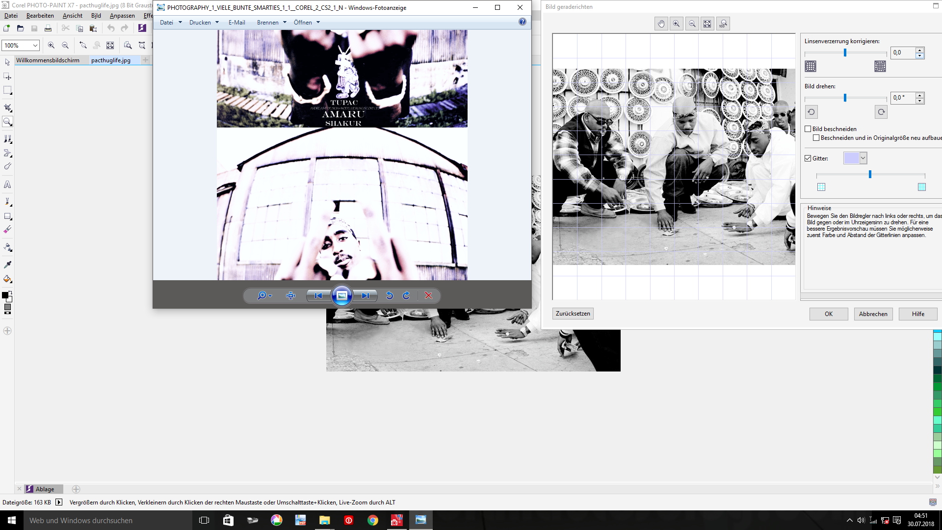The width and height of the screenshot is (942, 530).
Task: Click actual size icon in Fotoanzeige
Action: (291, 295)
